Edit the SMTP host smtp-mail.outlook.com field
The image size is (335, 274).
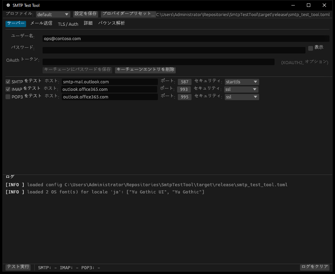110,82
